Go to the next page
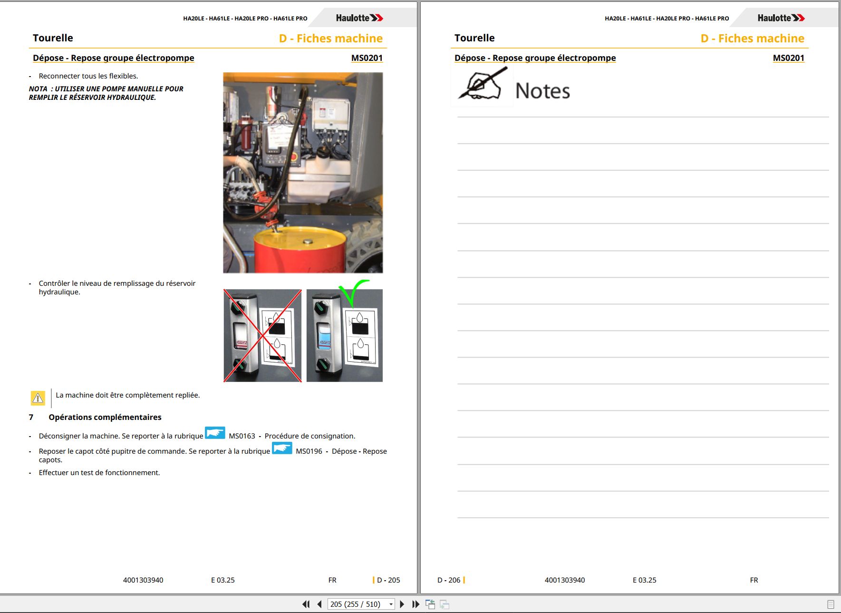841x613 pixels. click(402, 604)
